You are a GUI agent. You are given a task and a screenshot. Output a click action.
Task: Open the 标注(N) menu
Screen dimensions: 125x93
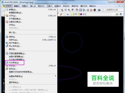pyautogui.click(x=66, y=6)
